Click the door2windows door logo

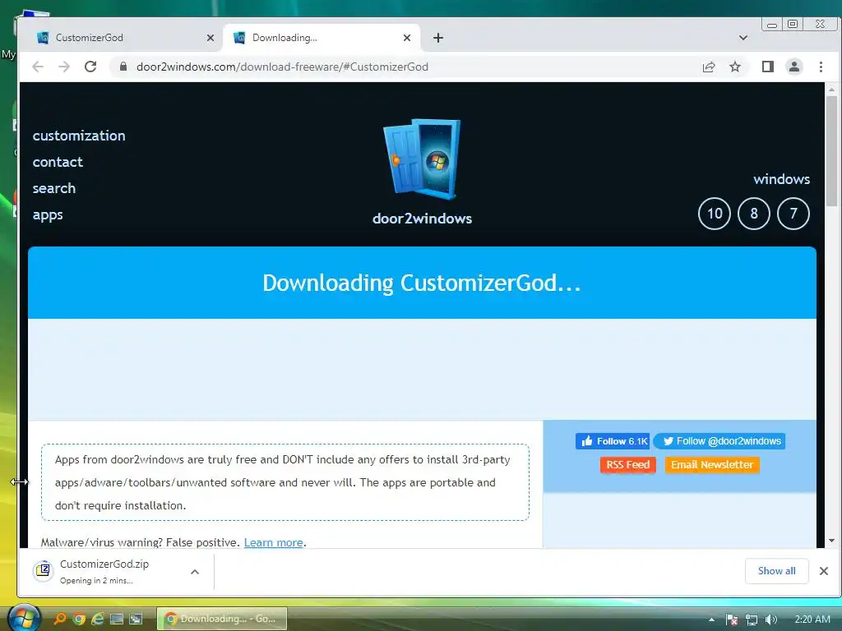[x=422, y=159]
